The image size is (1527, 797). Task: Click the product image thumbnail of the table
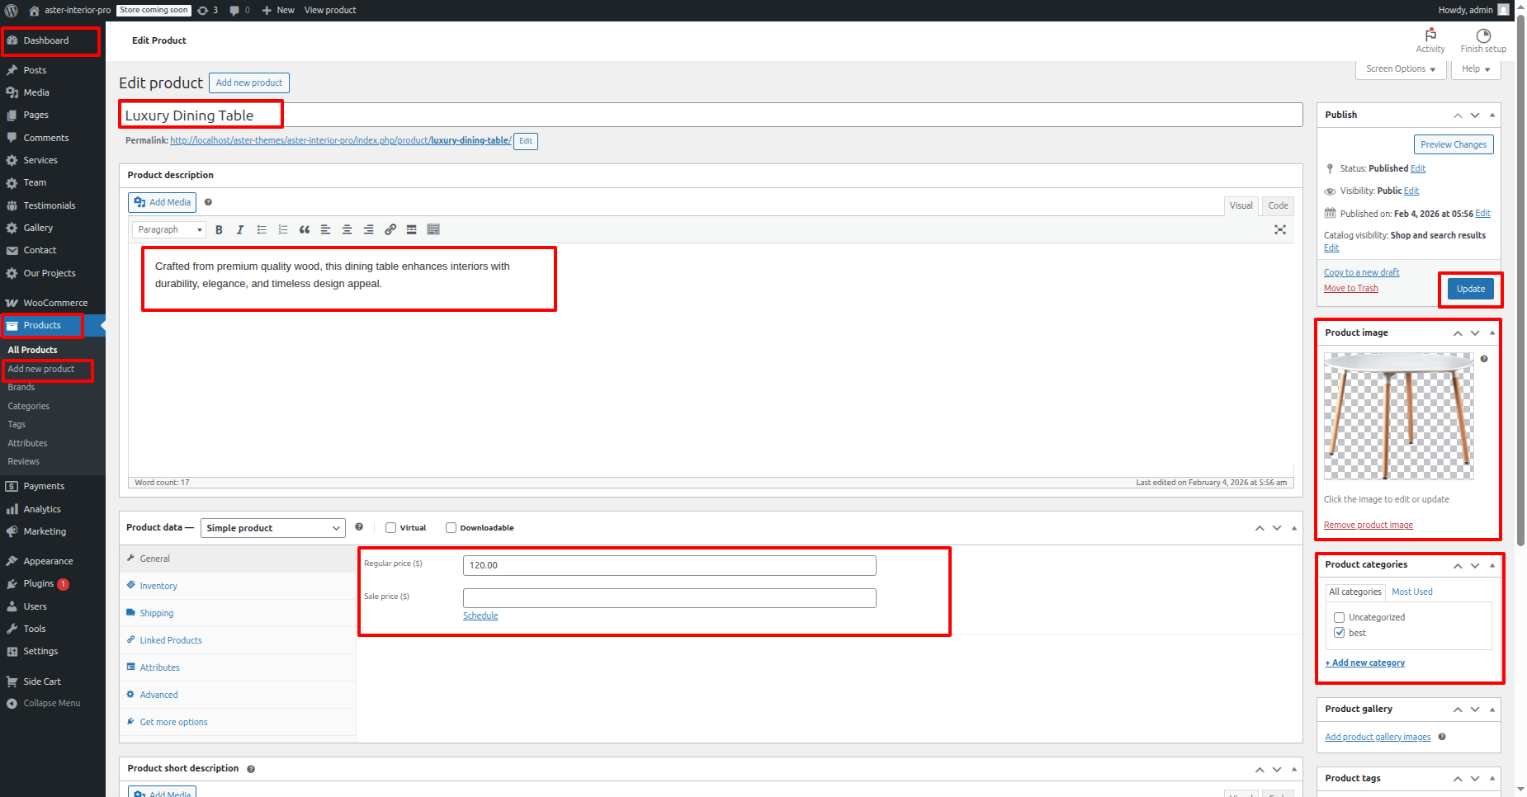tap(1398, 416)
